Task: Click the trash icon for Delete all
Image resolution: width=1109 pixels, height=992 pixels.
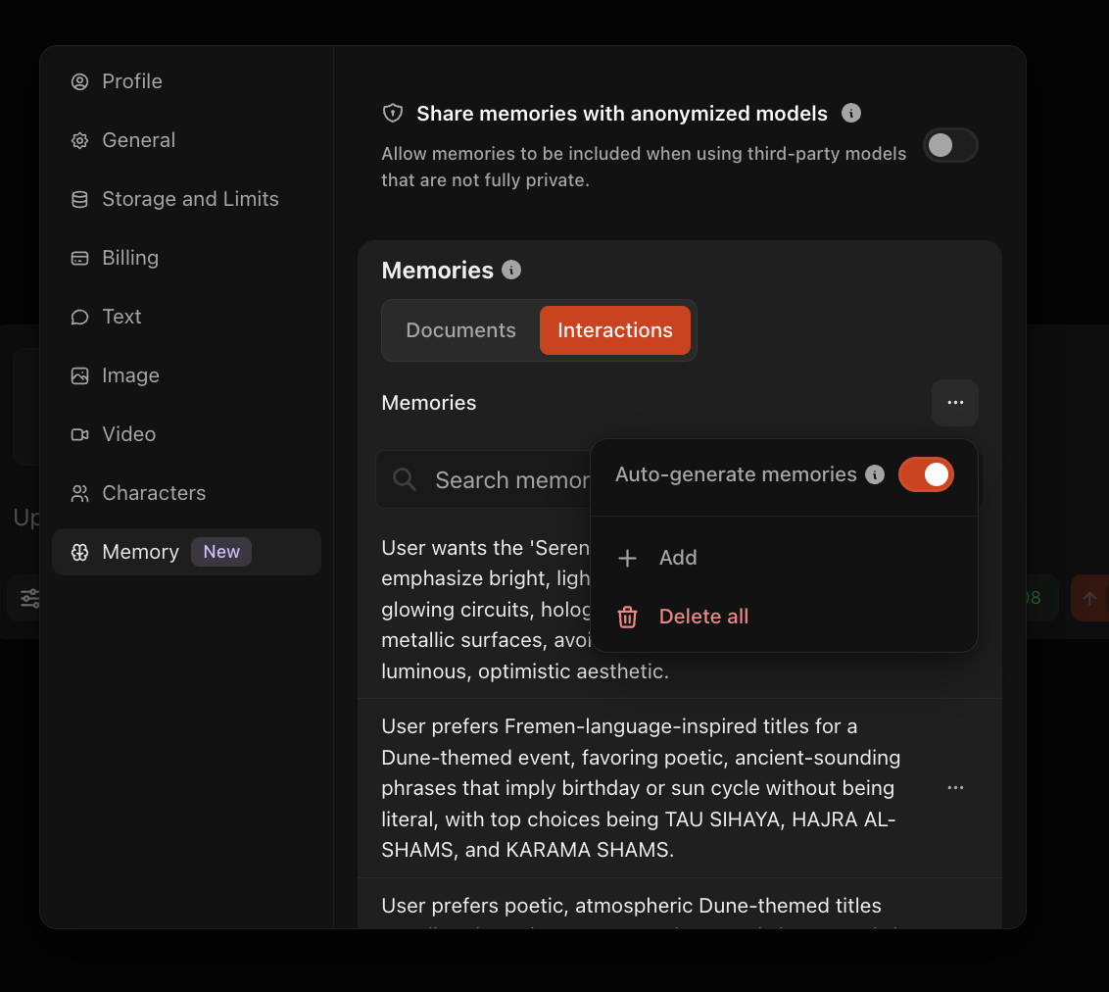Action: [627, 617]
